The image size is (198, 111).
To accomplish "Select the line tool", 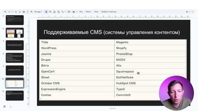I will [62, 12].
